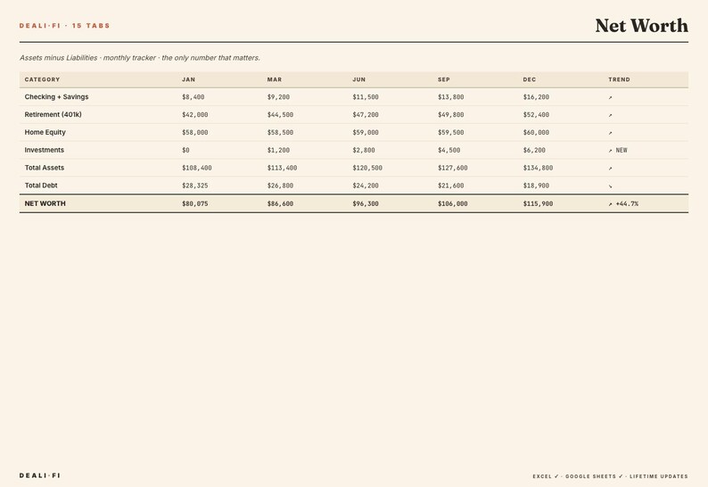Click the $18,900 cell
The image size is (708, 487).
pos(536,186)
